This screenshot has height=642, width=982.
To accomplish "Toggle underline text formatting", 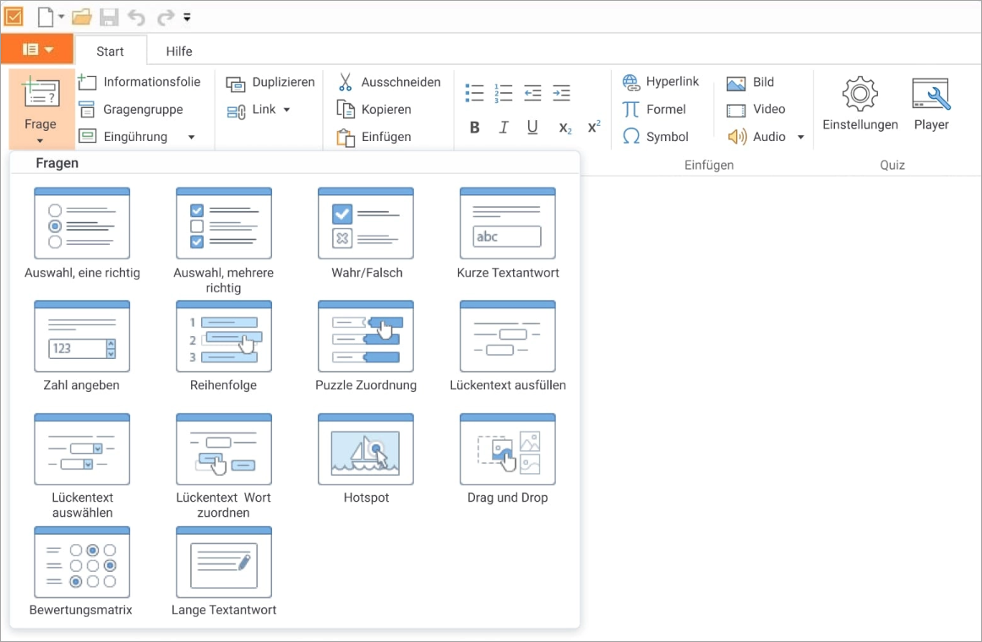I will (x=532, y=128).
